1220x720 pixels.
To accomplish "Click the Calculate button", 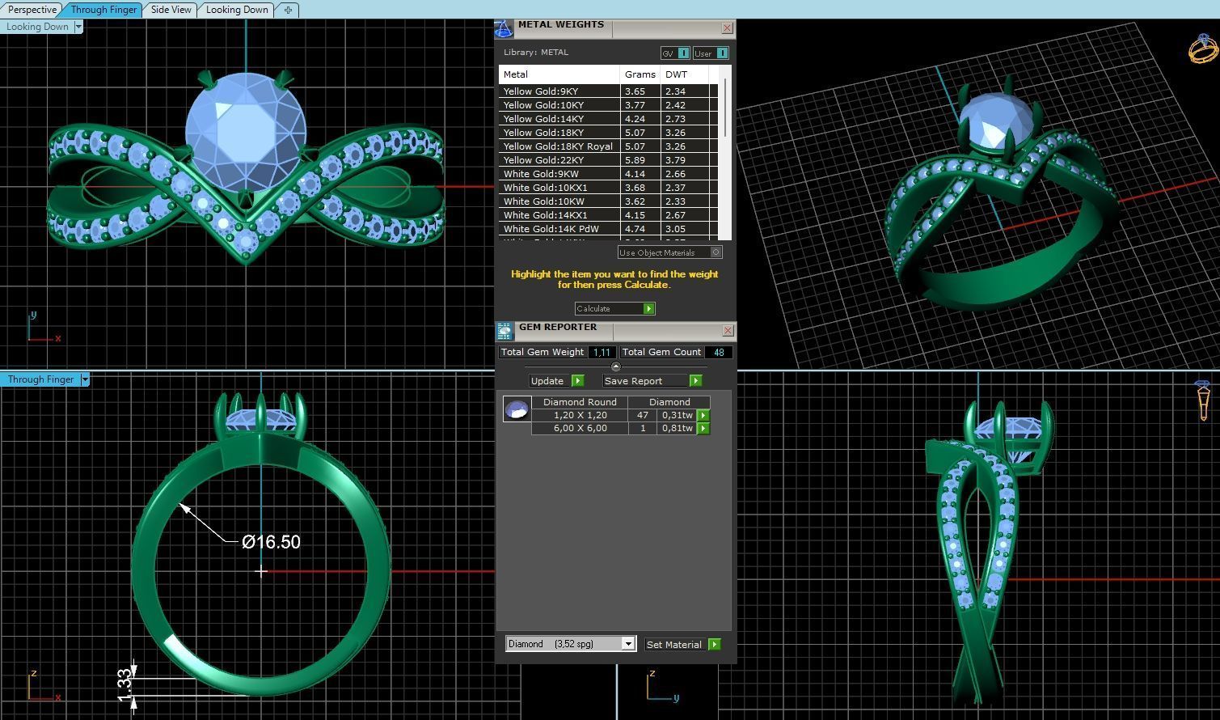I will click(614, 309).
